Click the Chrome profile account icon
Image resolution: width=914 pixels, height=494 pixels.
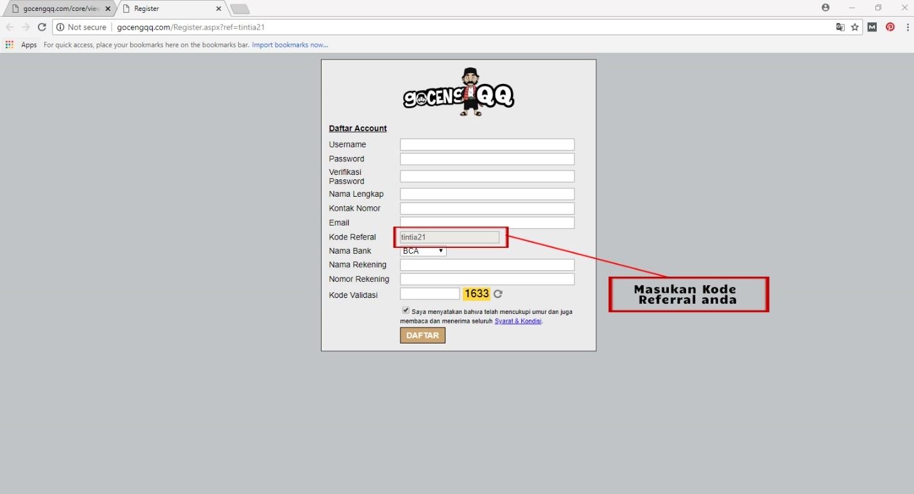825,8
